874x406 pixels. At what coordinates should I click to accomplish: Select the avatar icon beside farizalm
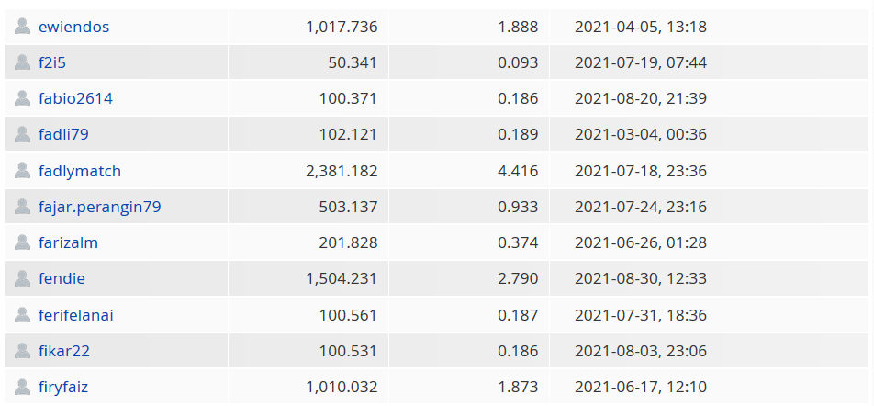(x=22, y=242)
